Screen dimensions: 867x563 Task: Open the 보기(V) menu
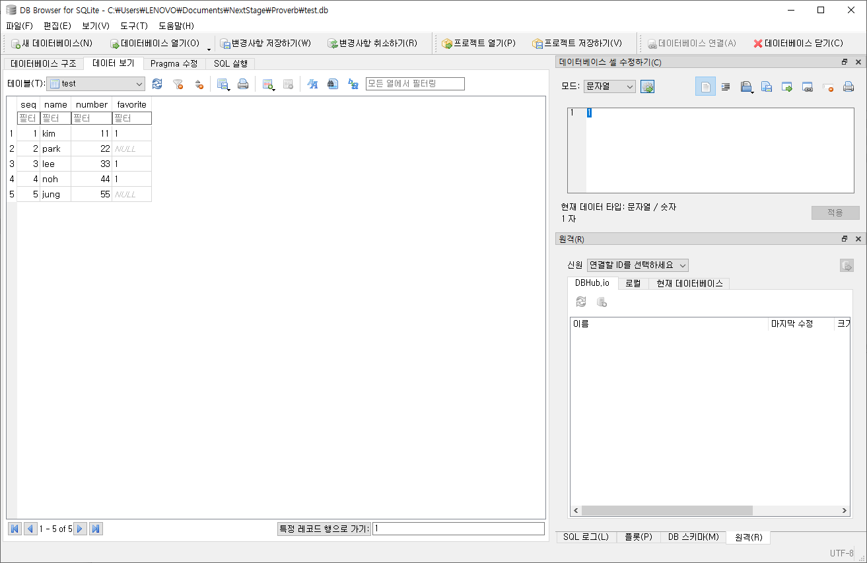point(96,26)
